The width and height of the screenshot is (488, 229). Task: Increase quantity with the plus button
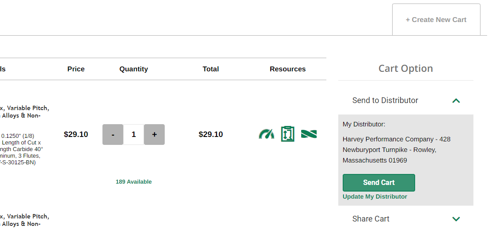tap(154, 134)
